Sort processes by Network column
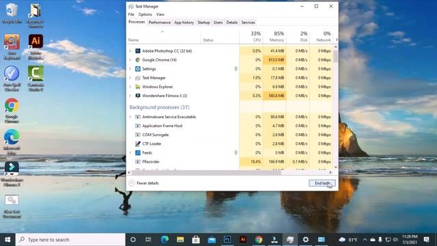This screenshot has height=246, width=437. click(x=321, y=36)
